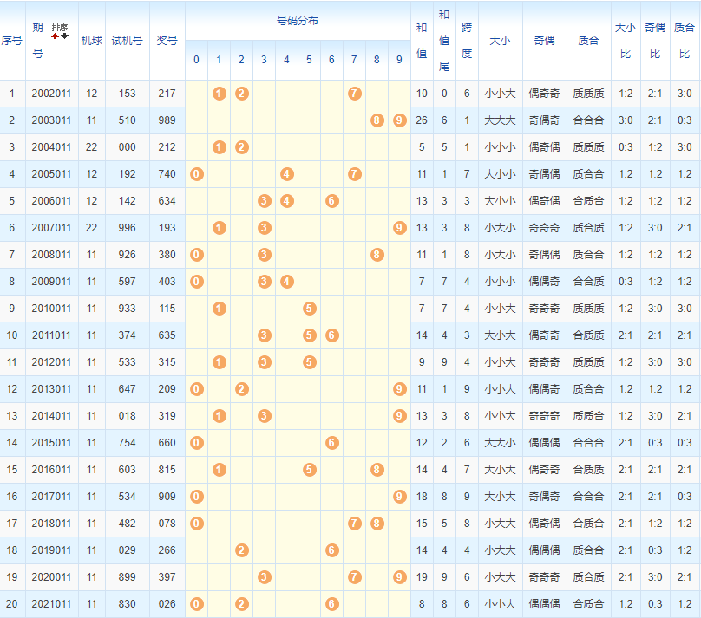Click the 质合 column header
This screenshot has height=618, width=701.
click(588, 40)
